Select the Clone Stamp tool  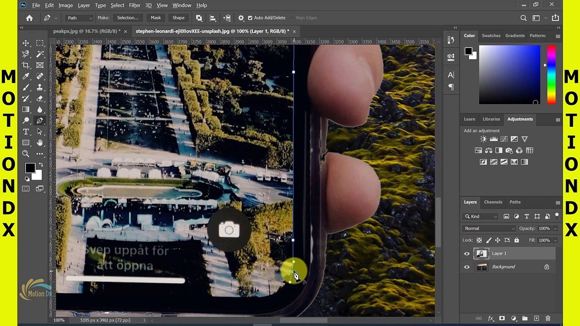40,87
